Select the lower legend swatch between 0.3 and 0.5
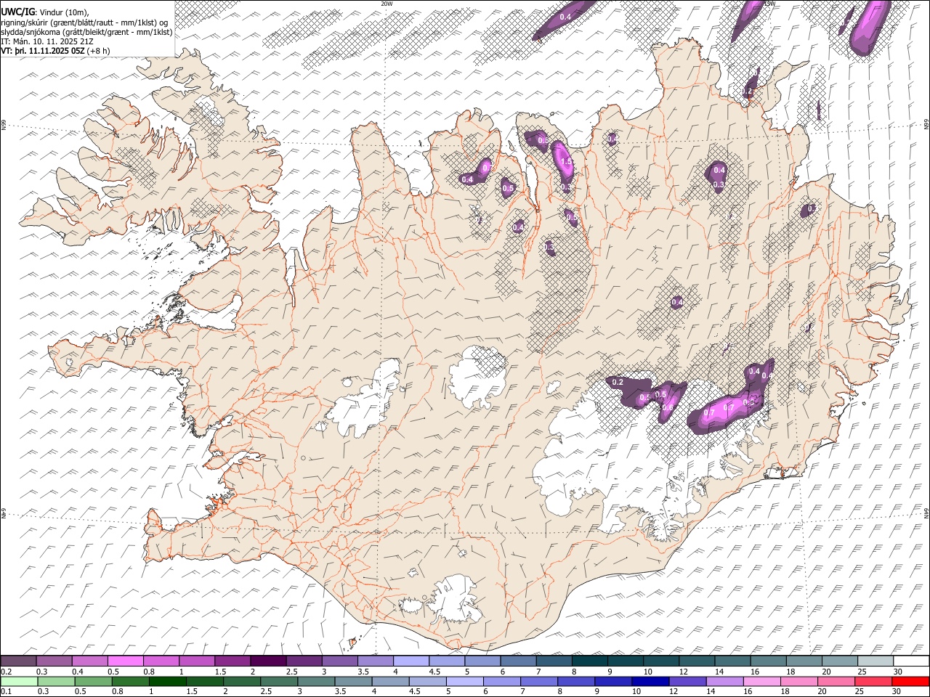Viewport: 930px width, 697px height. click(x=56, y=681)
